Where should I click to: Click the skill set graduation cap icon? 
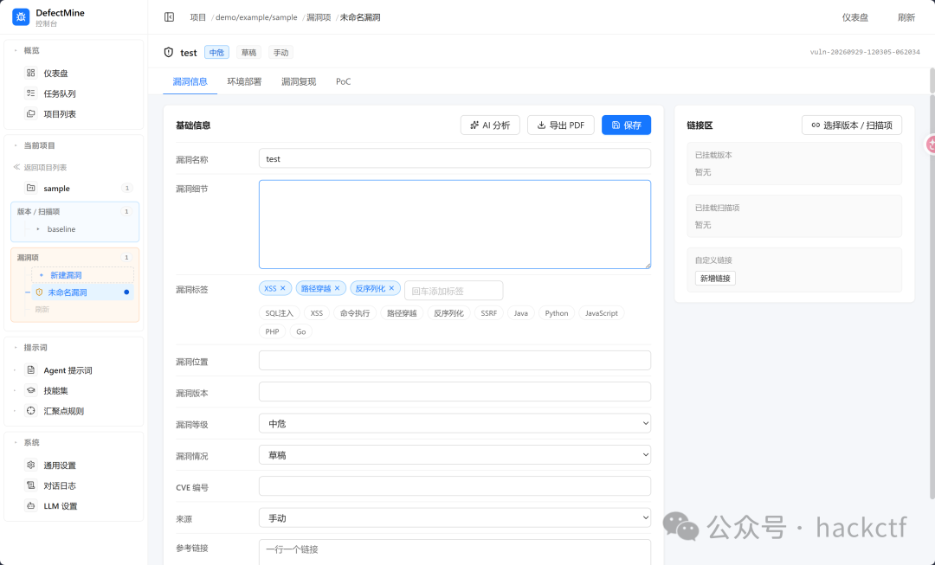click(31, 390)
